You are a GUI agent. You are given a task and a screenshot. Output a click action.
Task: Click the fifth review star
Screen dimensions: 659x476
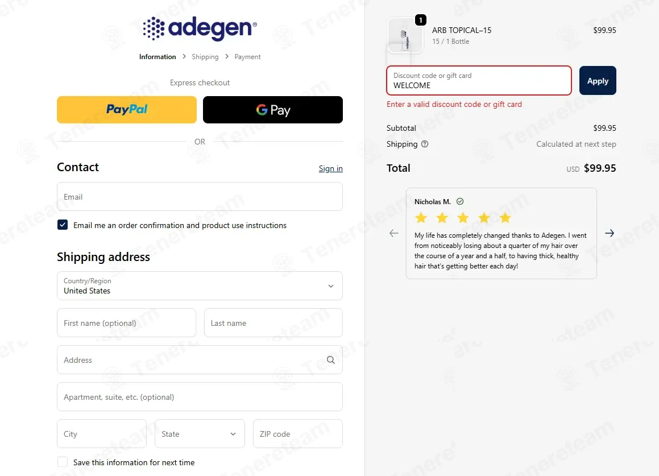click(x=505, y=218)
